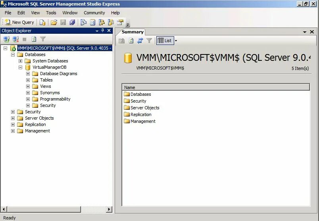Click the Synchronize arrows icon in Summary toolbar
The width and height of the screenshot is (319, 221).
click(x=140, y=41)
